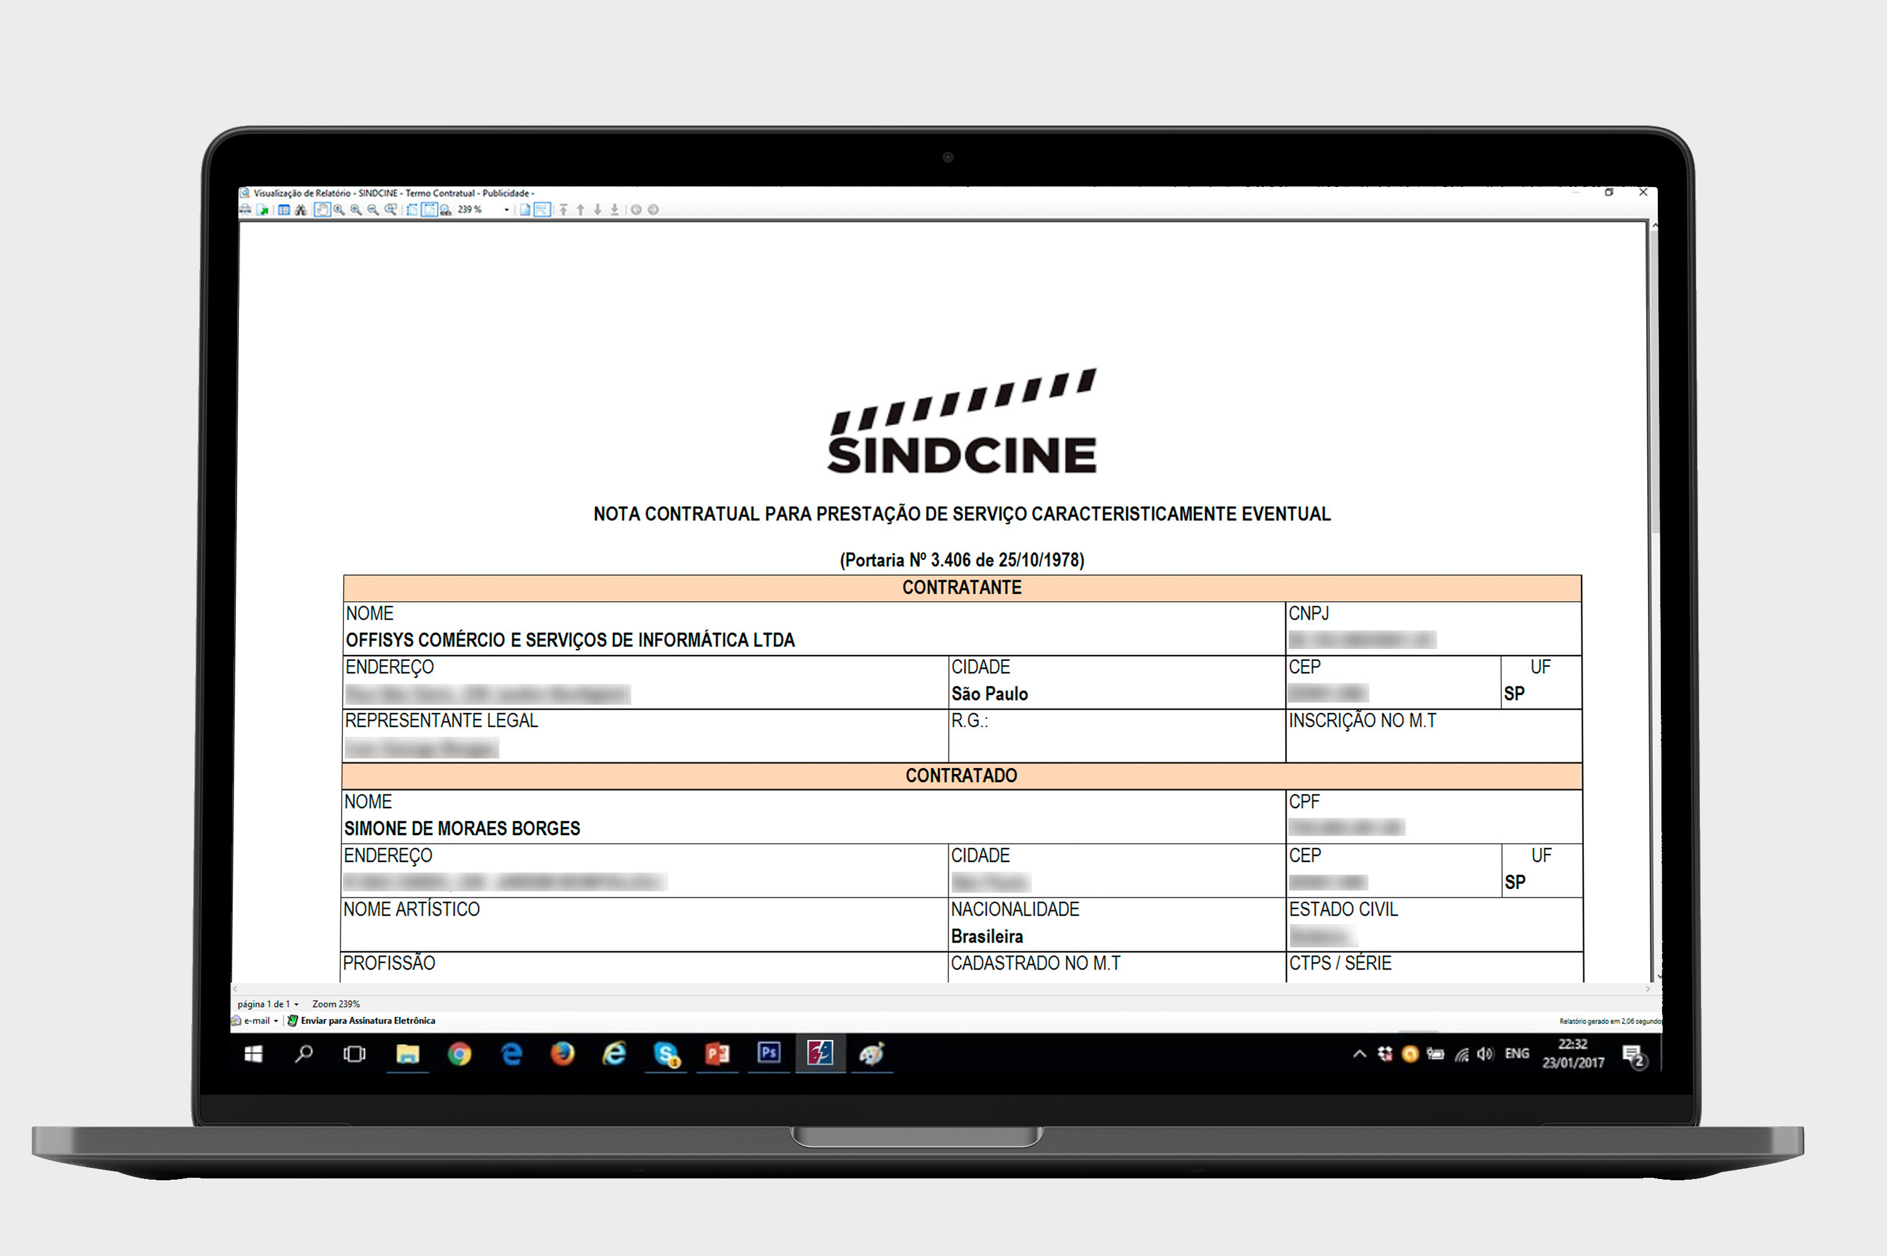Screen dimensions: 1887x1256
Task: Click the zoom out icon
Action: [373, 210]
